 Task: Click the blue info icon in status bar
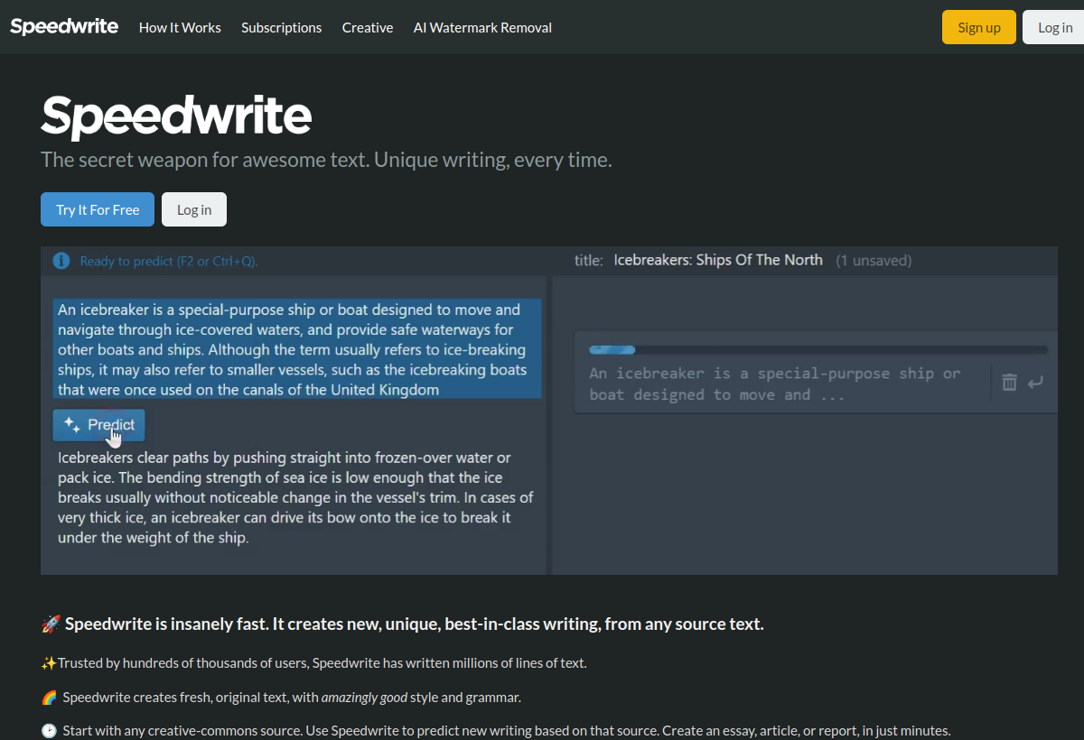tap(61, 261)
